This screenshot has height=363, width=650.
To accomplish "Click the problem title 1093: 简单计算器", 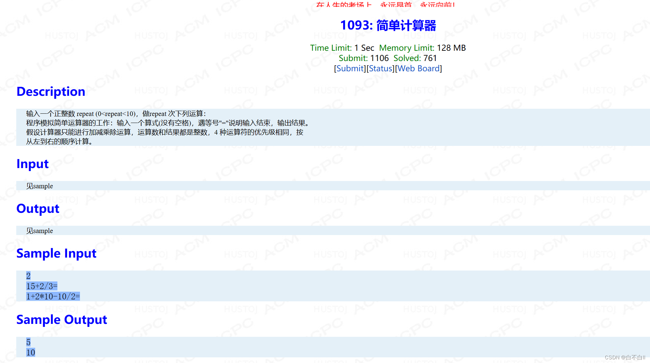I will 388,25.
